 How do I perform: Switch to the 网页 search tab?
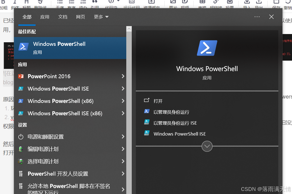point(81,17)
